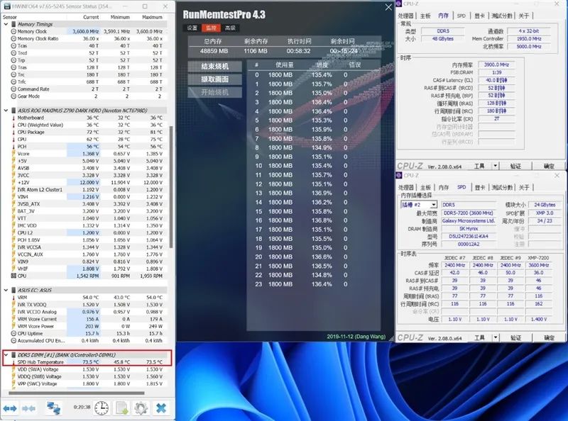Collapse the DDR5 DIMM [#1] sensor group
This screenshot has width=568, height=421.
pyautogui.click(x=6, y=355)
